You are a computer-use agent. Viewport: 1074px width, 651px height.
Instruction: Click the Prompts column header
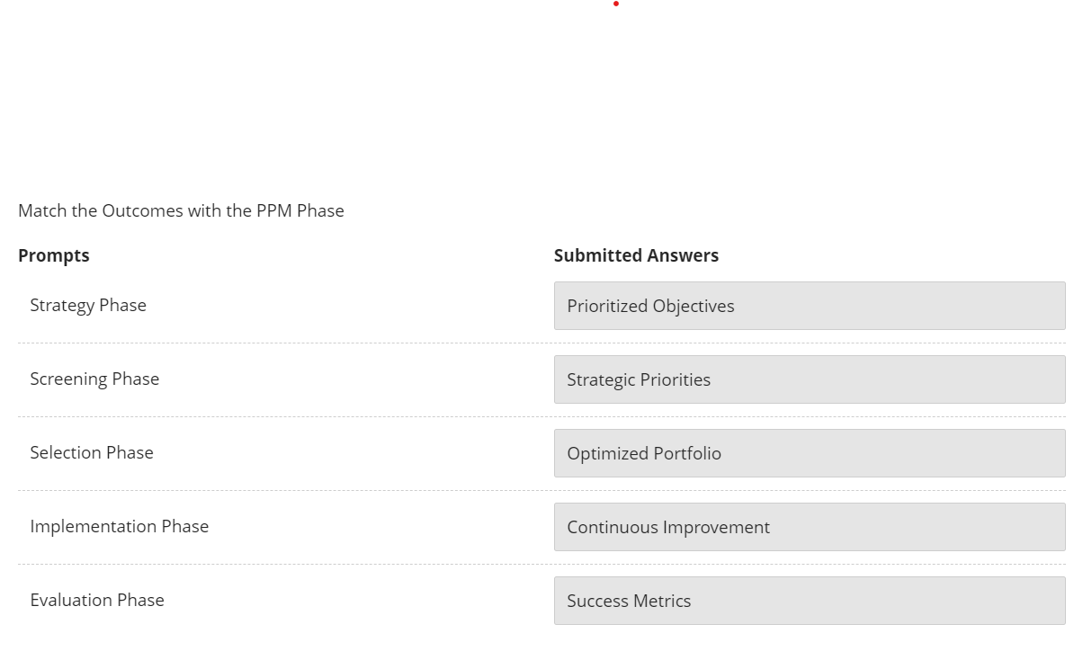tap(54, 255)
